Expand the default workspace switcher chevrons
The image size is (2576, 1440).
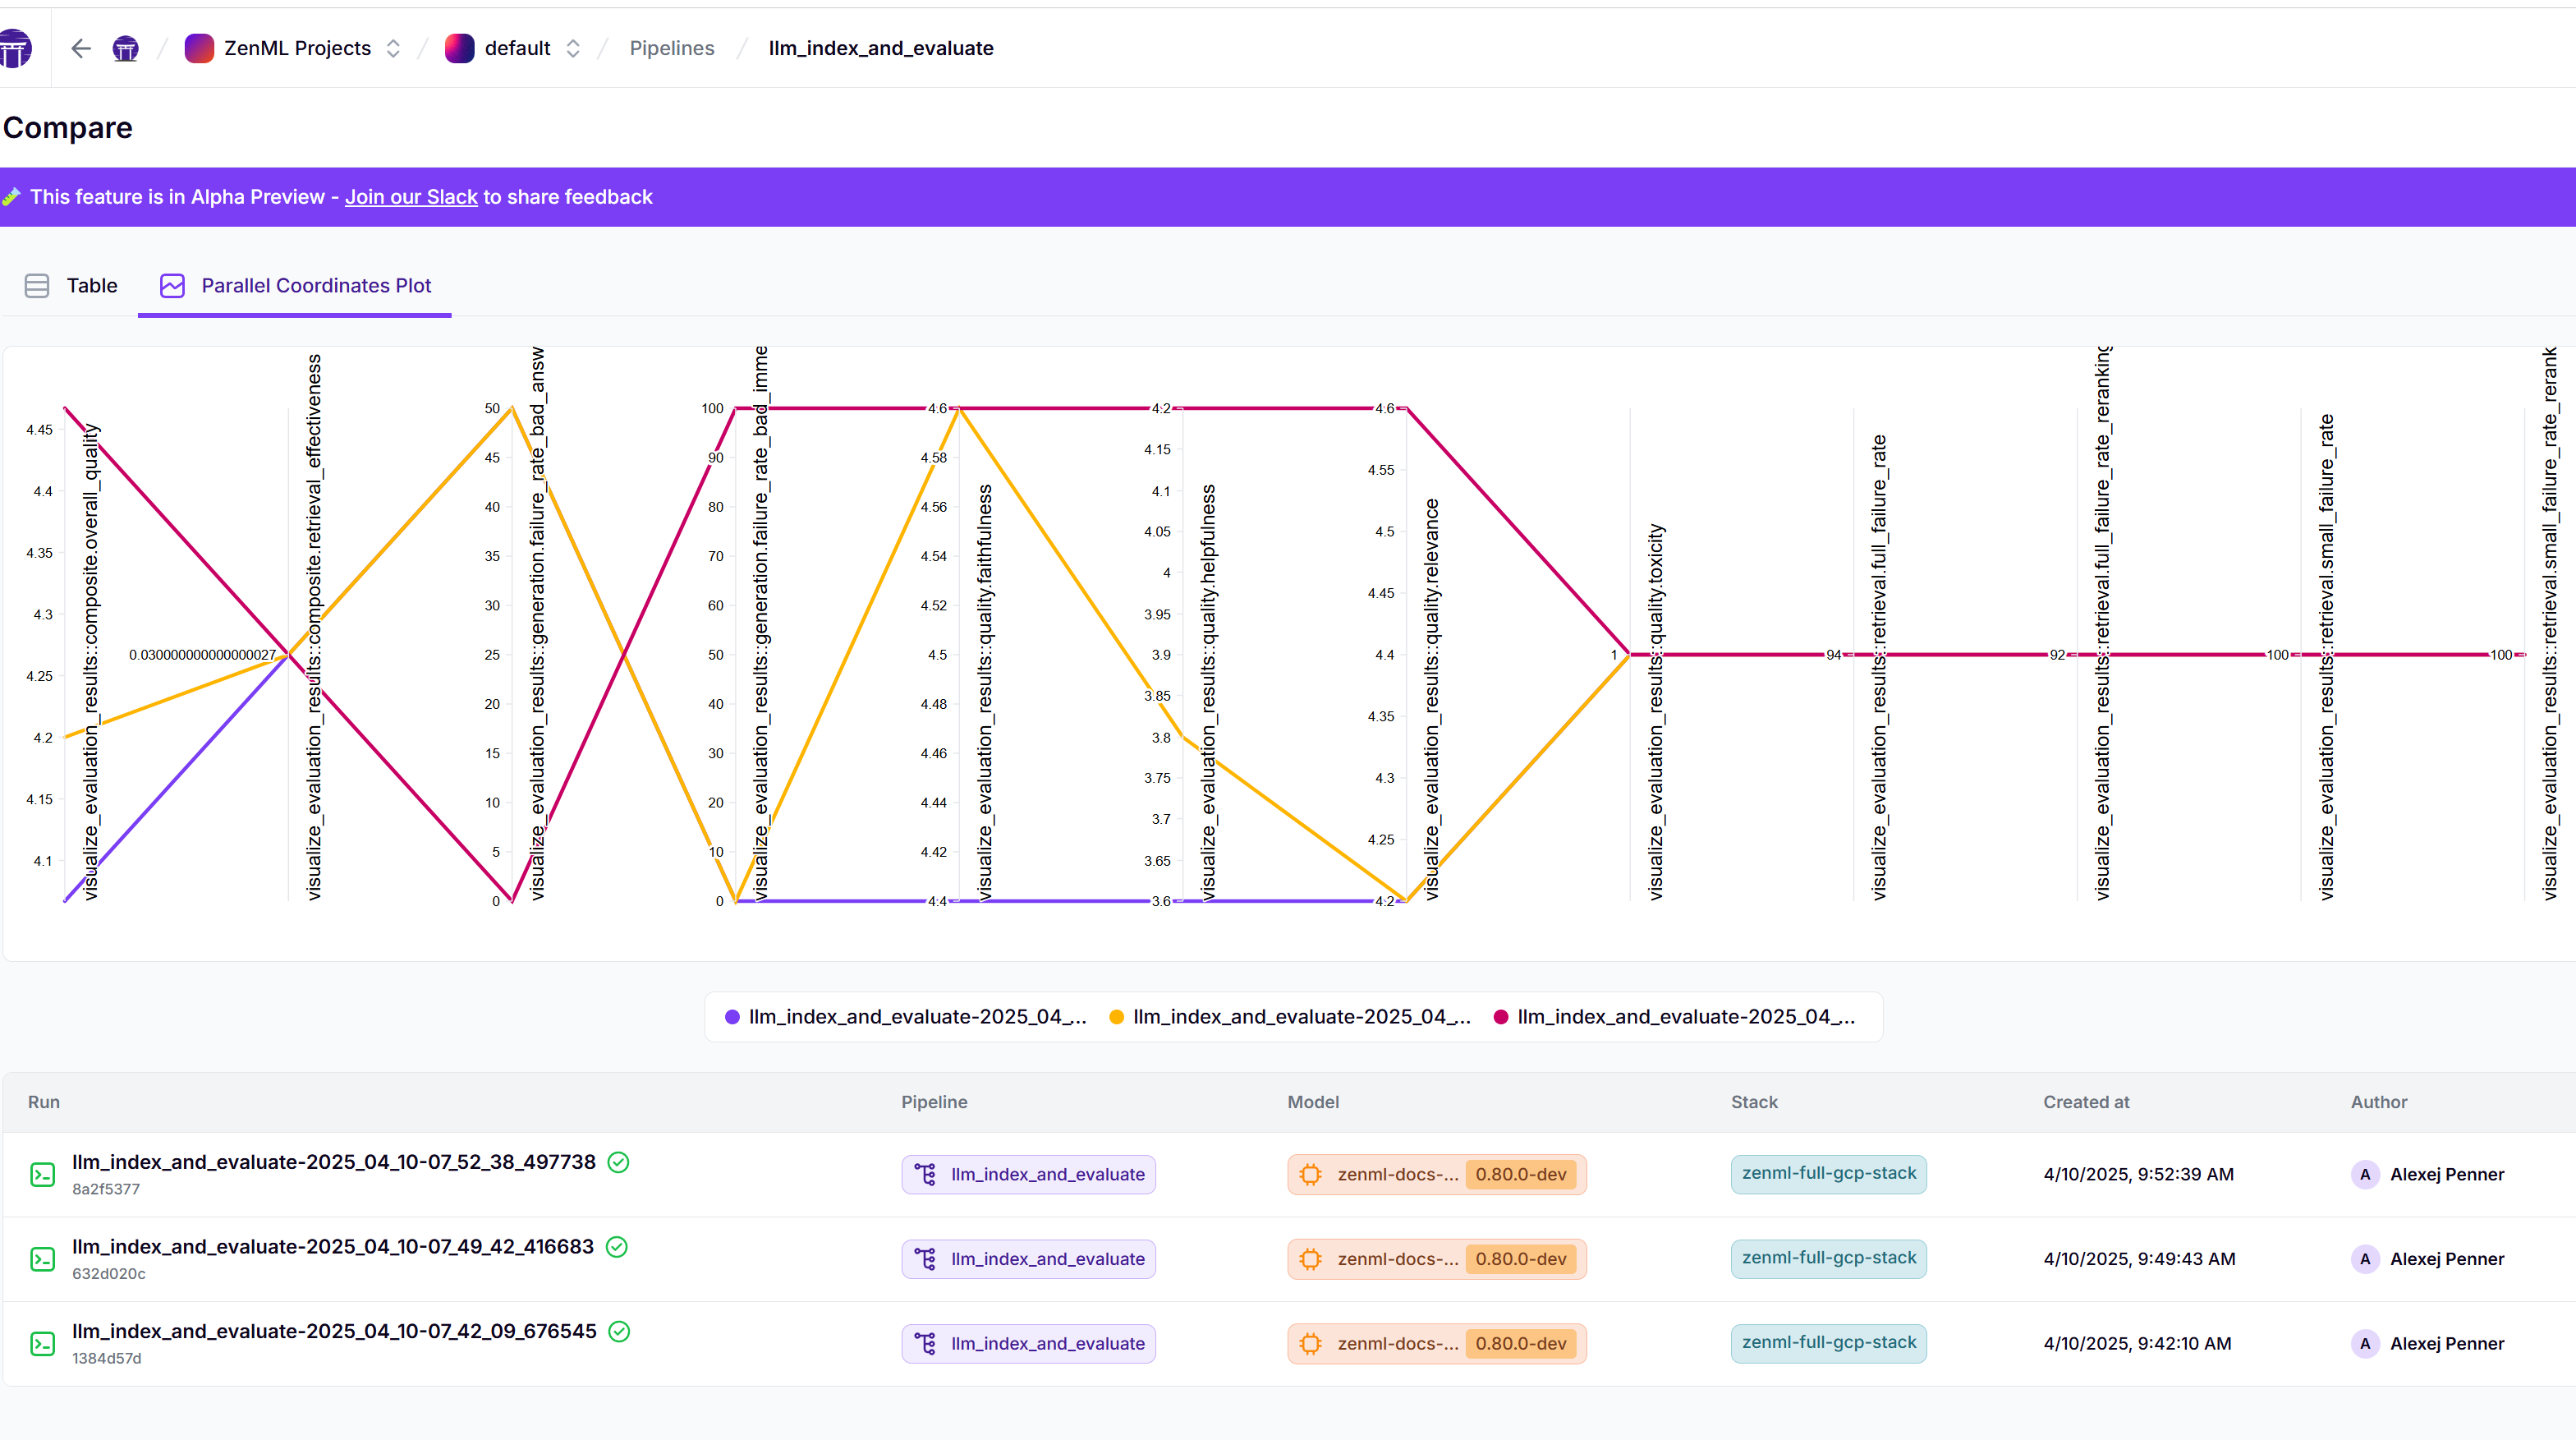pos(573,48)
